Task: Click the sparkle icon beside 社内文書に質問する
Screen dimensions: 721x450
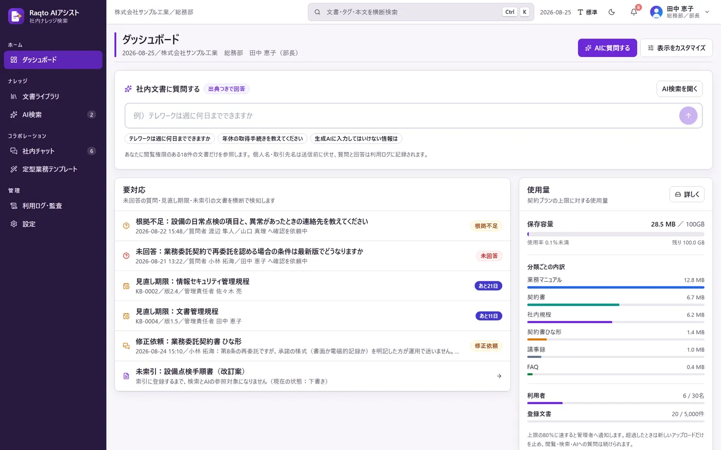Action: 128,89
